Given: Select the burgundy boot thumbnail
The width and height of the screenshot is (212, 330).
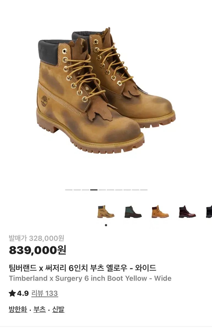Looking at the screenshot, I should point(187,211).
